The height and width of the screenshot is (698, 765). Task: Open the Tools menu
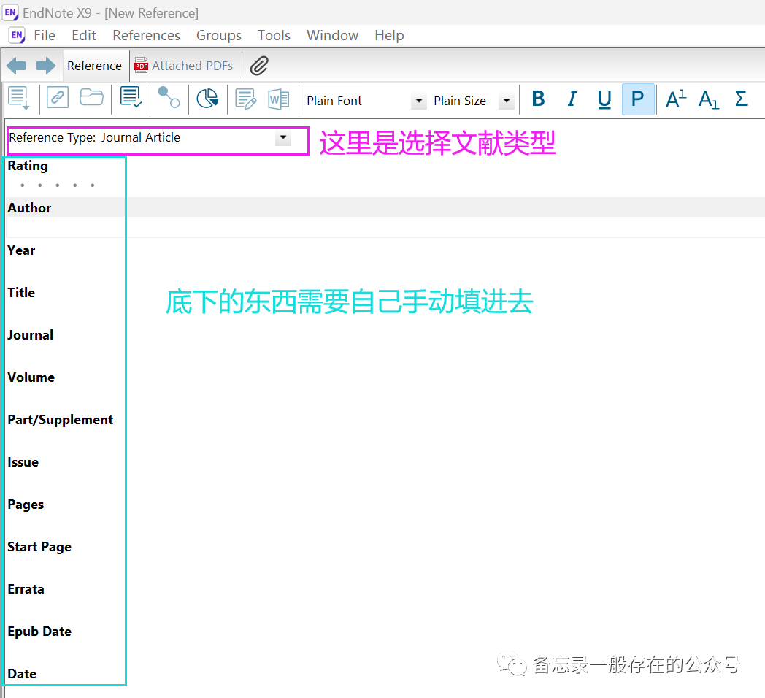click(x=274, y=35)
